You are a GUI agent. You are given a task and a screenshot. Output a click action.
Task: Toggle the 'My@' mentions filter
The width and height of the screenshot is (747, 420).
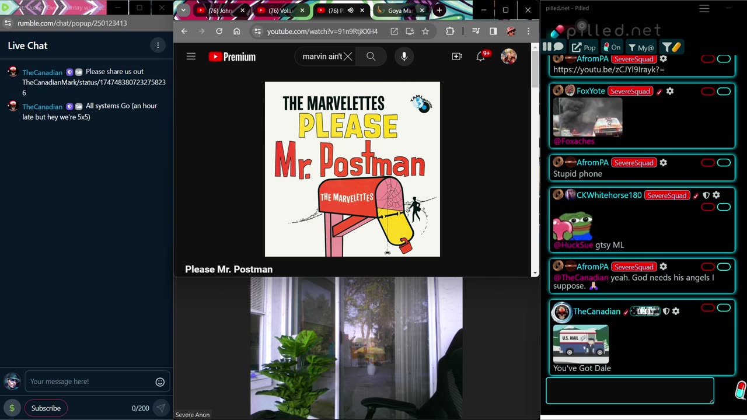point(641,47)
